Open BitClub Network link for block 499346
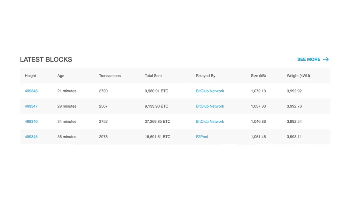This screenshot has height=205, width=364. click(x=210, y=122)
